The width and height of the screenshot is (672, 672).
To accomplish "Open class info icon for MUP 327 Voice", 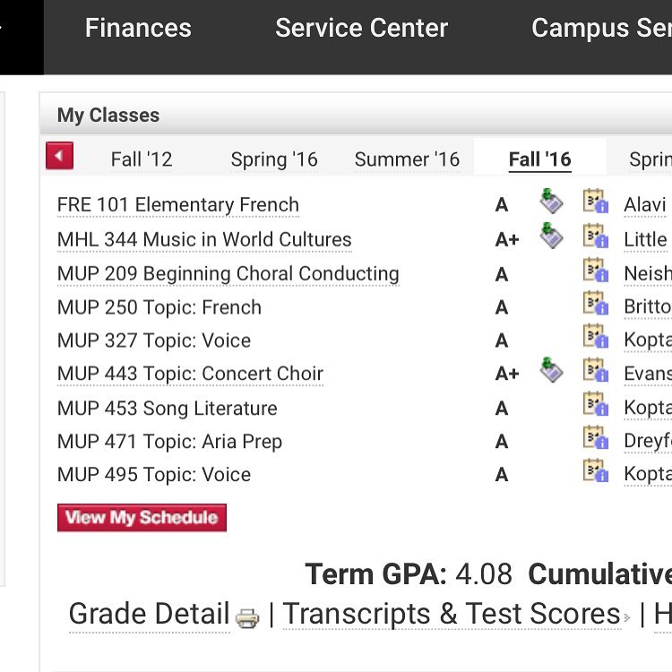I will pyautogui.click(x=595, y=338).
